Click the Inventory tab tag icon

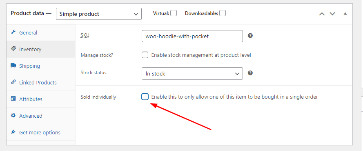click(13, 49)
